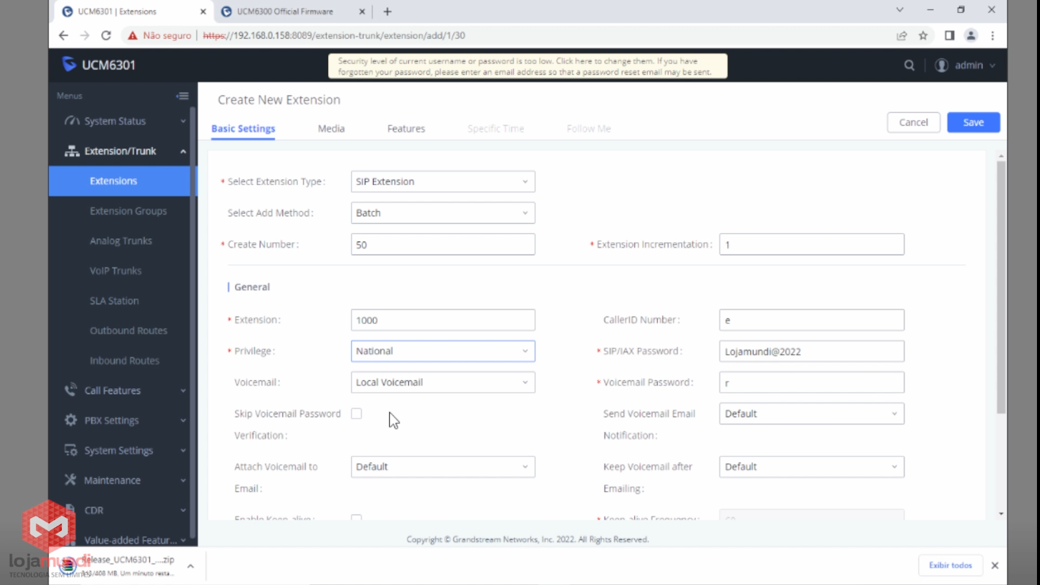
Task: Bookmark this page with the star icon
Action: pyautogui.click(x=924, y=36)
